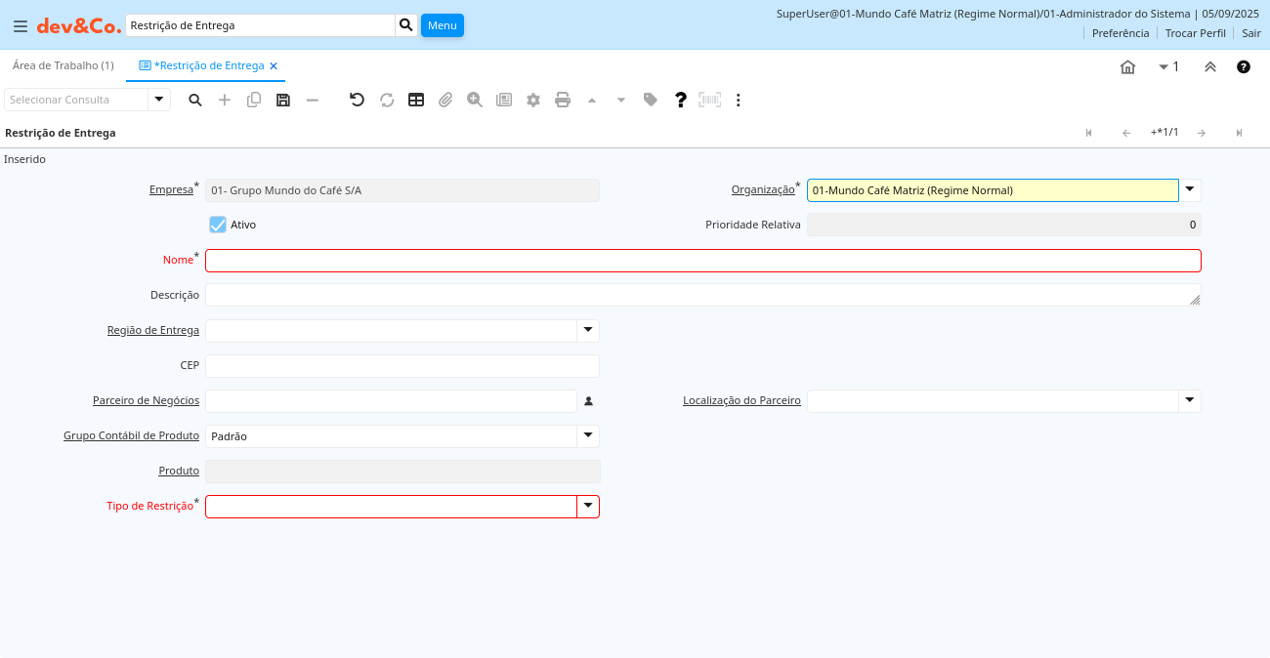
Task: Close the Restrição de Entrega tab
Action: tap(274, 66)
